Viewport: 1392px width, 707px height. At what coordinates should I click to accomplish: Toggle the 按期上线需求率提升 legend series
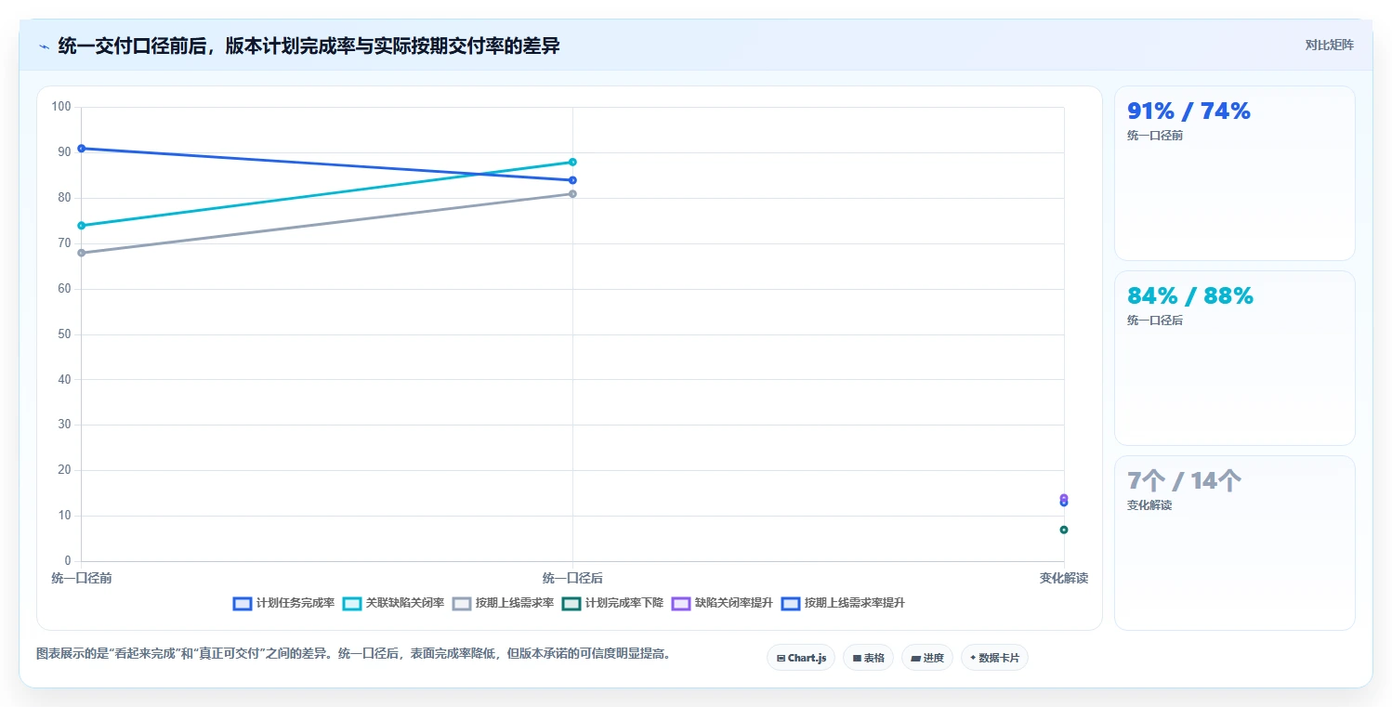tap(843, 603)
